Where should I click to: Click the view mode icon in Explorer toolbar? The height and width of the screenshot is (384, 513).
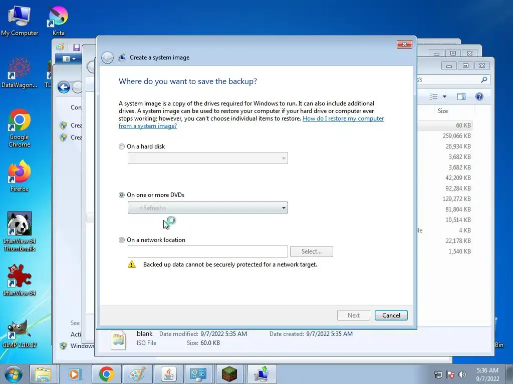pyautogui.click(x=433, y=96)
